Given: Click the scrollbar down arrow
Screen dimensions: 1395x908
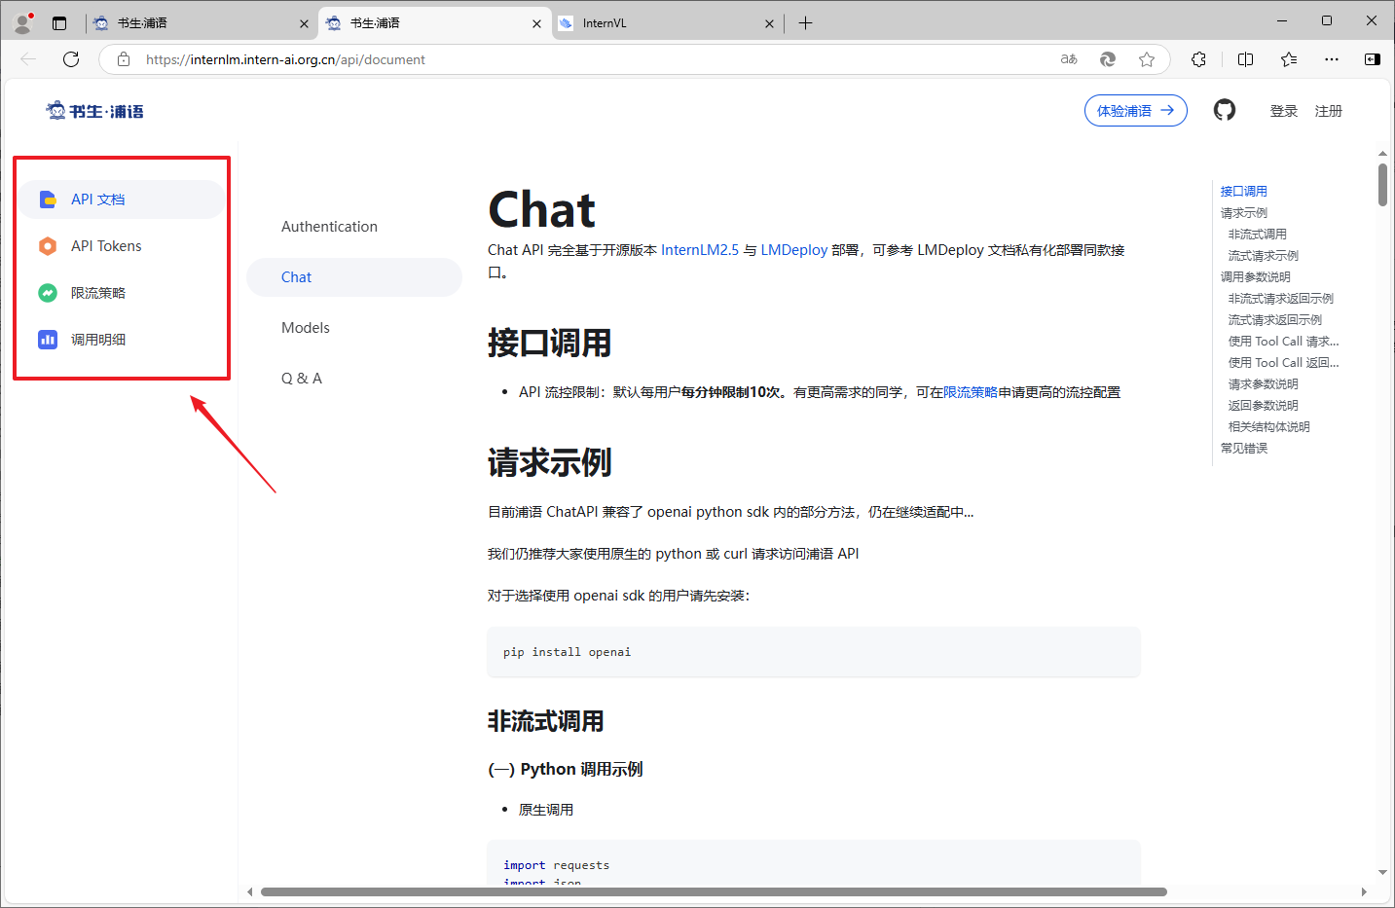Looking at the screenshot, I should [1382, 873].
